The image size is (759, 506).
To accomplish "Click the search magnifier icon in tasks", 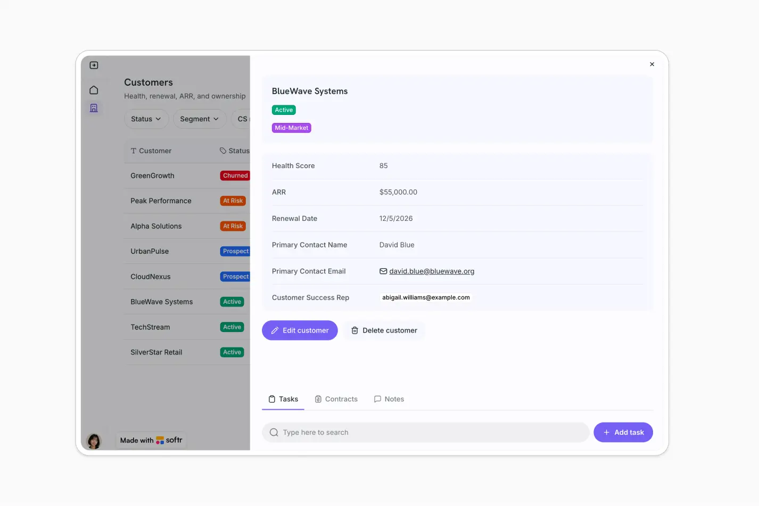I will pos(274,433).
